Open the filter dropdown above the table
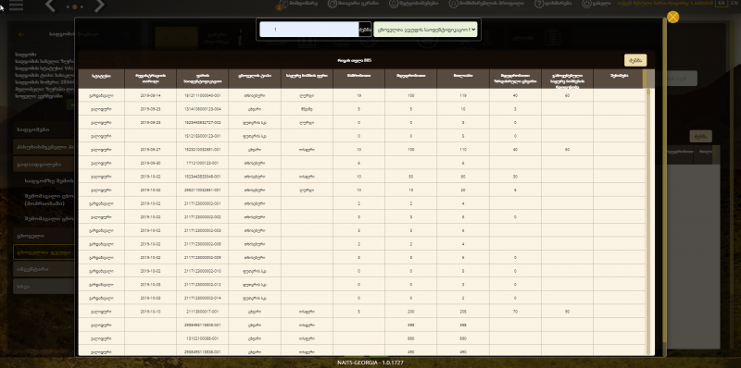Screen dimensions: 741x368 pyautogui.click(x=425, y=30)
